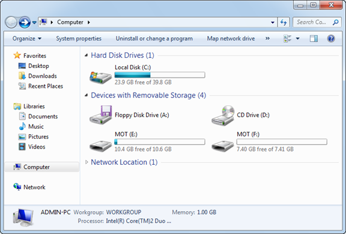This screenshot has width=346, height=234.
Task: Click the refresh icon beside address bar
Action: (x=284, y=22)
